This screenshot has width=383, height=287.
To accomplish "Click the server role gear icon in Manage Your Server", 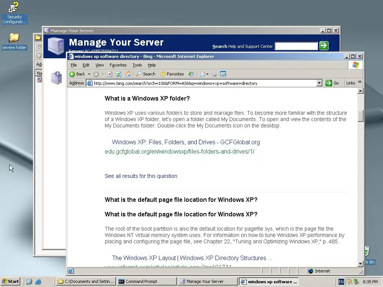I will 56,78.
